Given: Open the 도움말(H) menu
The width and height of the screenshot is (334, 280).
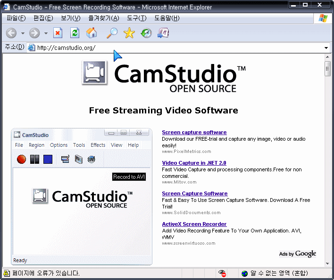Looking at the screenshot, I should [x=167, y=18].
